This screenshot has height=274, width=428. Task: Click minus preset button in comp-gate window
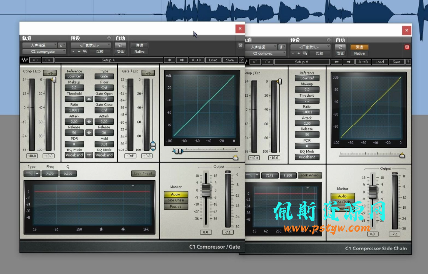[x=73, y=52]
